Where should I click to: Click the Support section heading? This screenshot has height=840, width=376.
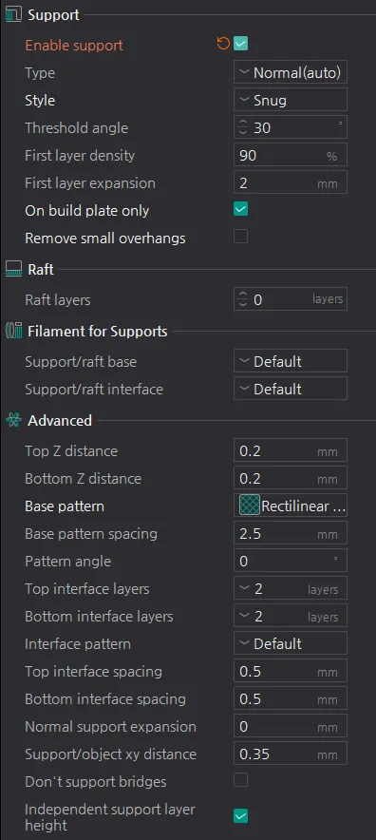pyautogui.click(x=53, y=15)
